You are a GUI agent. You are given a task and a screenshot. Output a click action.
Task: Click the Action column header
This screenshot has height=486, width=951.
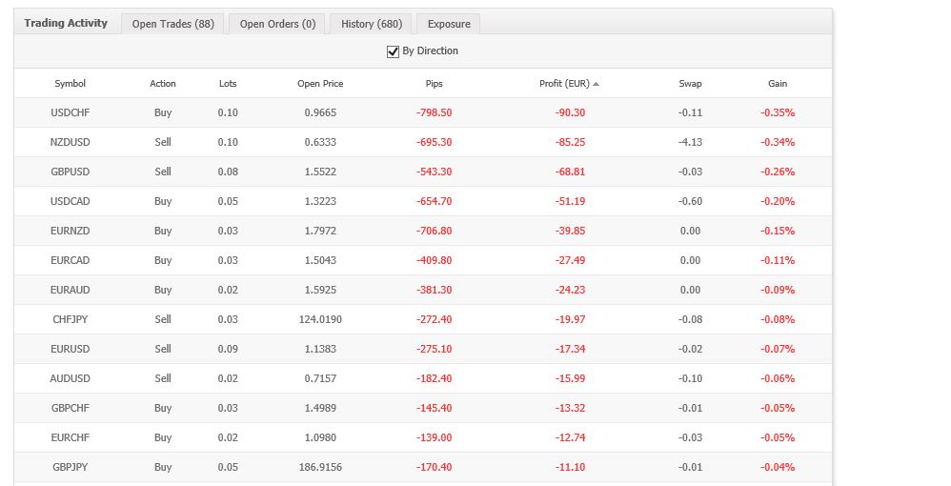click(x=163, y=84)
